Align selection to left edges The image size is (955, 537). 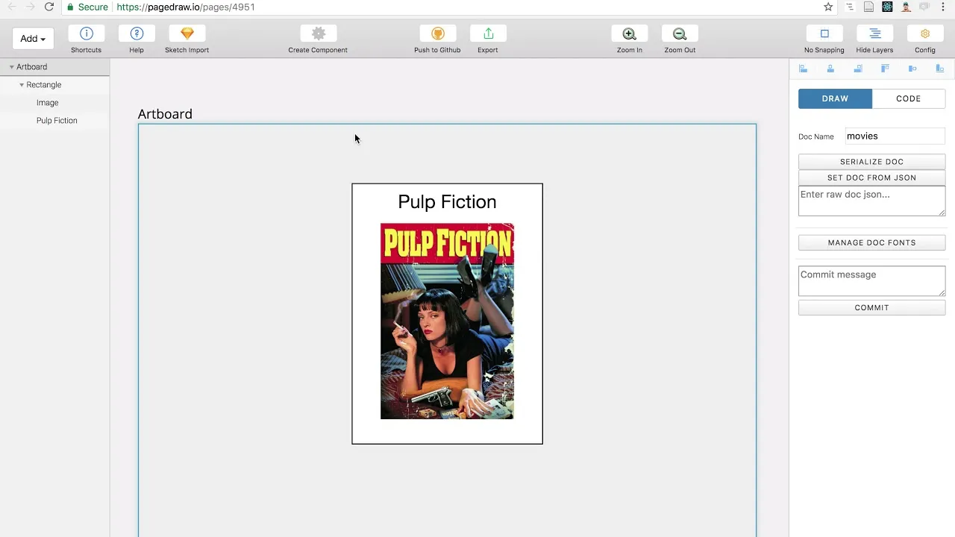pyautogui.click(x=804, y=69)
